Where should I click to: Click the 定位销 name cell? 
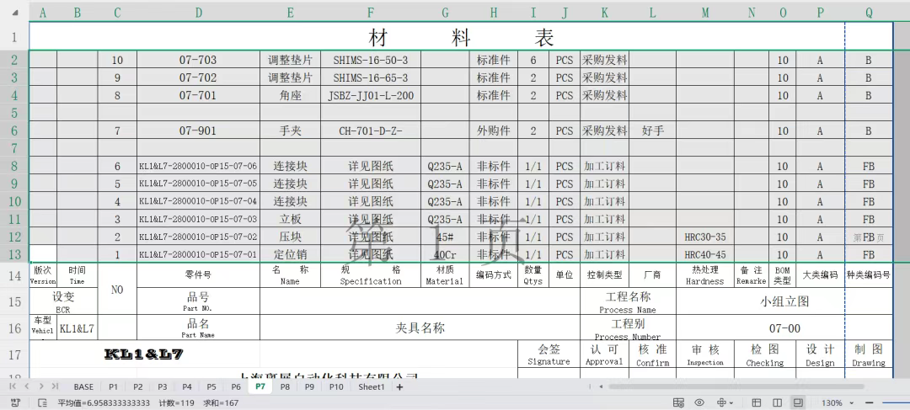click(x=290, y=254)
